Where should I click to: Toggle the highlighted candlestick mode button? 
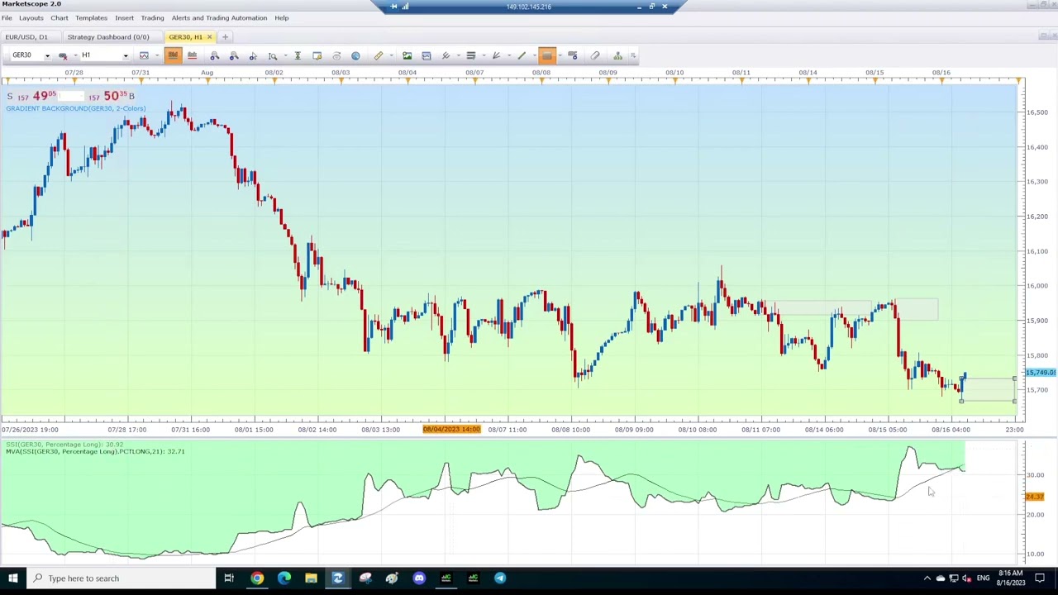[x=173, y=56]
